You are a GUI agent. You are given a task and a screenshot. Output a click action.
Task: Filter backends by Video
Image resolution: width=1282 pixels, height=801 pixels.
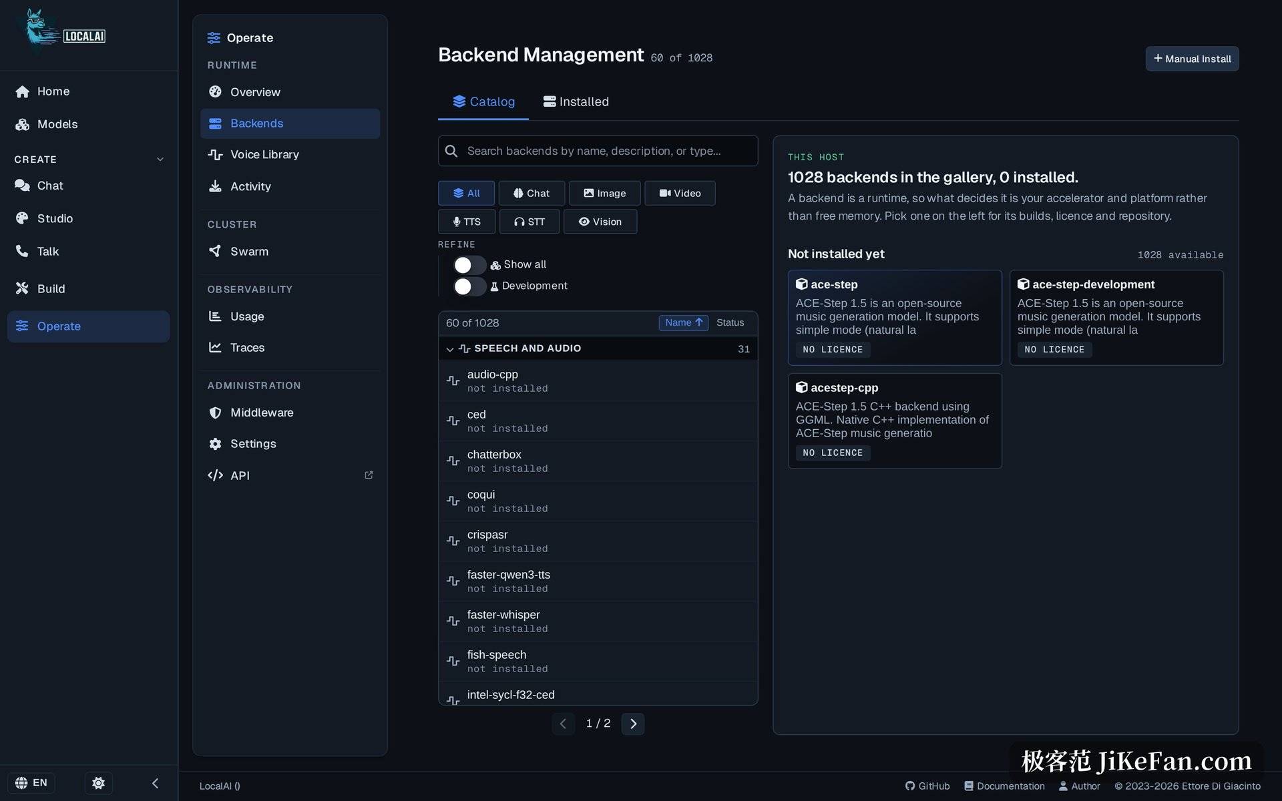[680, 193]
